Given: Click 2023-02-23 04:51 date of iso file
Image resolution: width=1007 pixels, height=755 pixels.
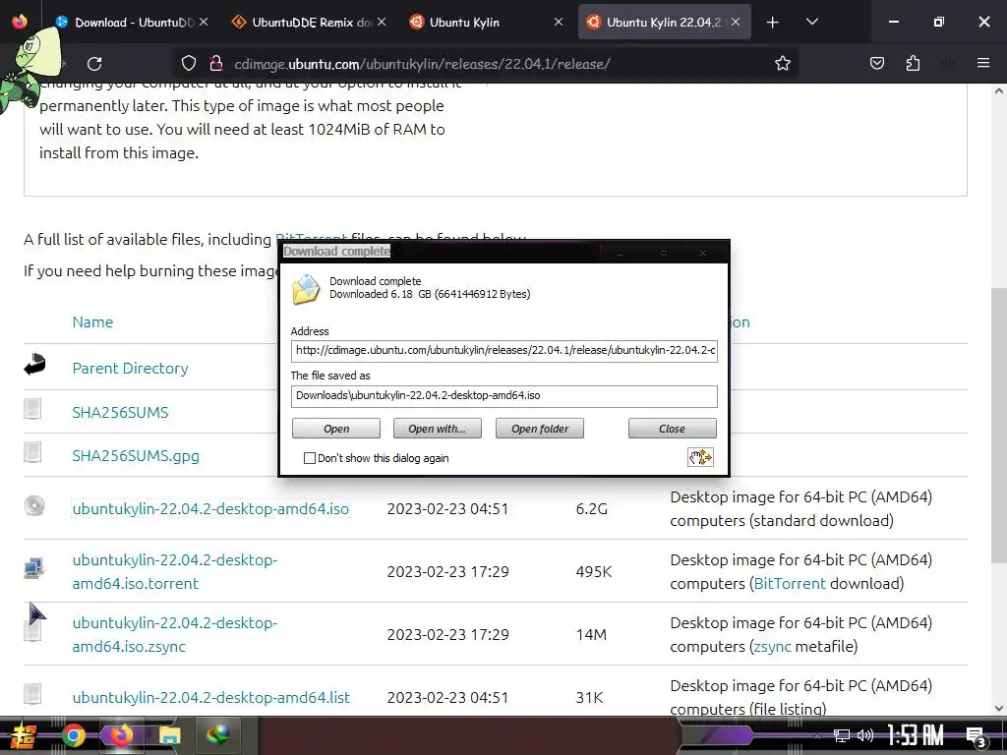Looking at the screenshot, I should pos(447,508).
